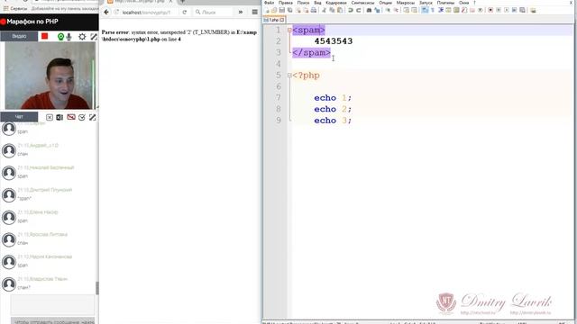Screen dimensions: 577x324
Task: Click the localhost address bar
Action: (146, 12)
